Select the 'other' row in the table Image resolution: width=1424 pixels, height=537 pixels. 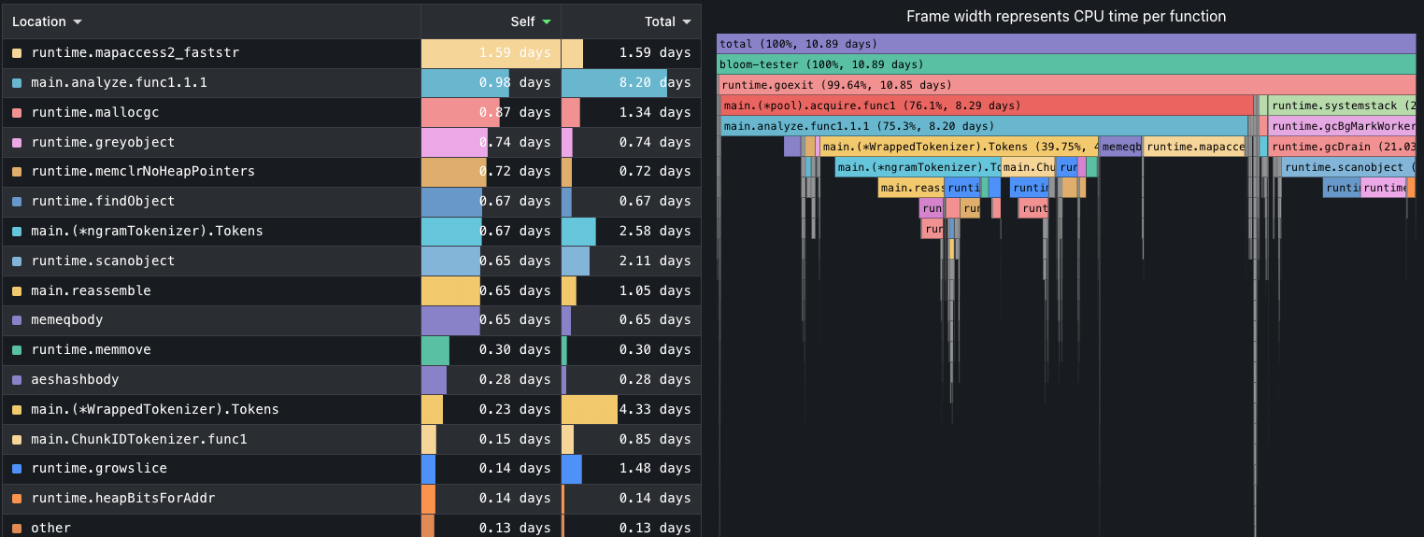[351, 526]
